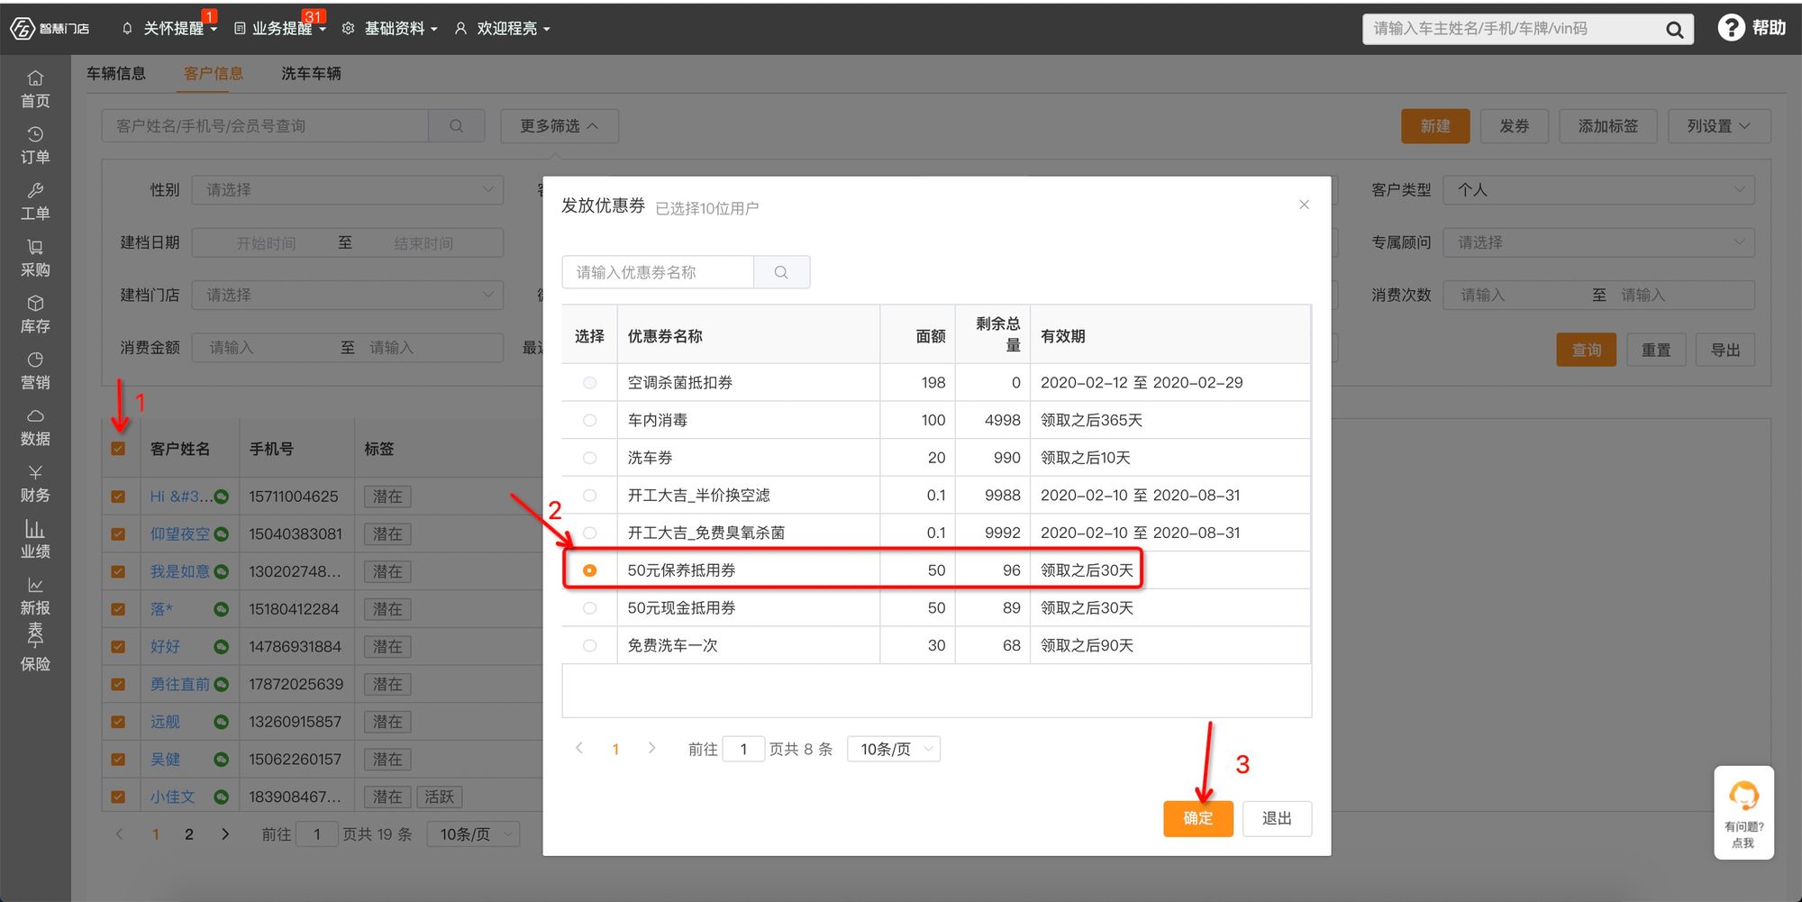Uncheck the 我是如意 customer row checkbox
1802x902 pixels.
[118, 571]
